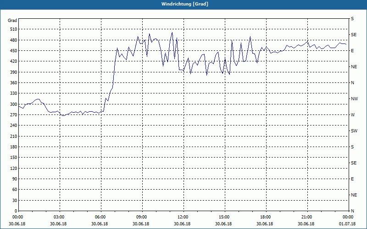
Task: Click the 09:00 time axis label
Action: coord(142,217)
